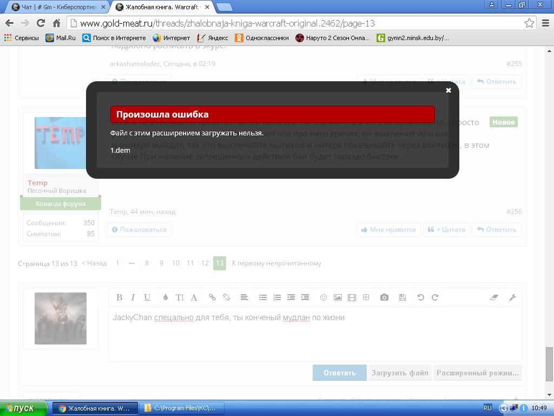Click the blue Ответить submit button
Viewport: 554px width, 416px height.
pyautogui.click(x=340, y=373)
